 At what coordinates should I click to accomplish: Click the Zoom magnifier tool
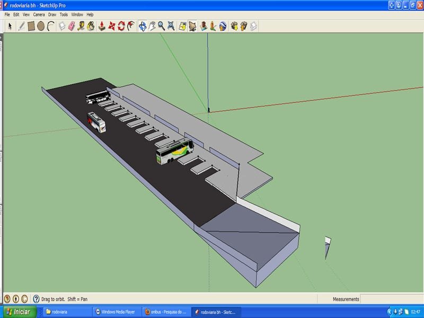[x=161, y=25]
